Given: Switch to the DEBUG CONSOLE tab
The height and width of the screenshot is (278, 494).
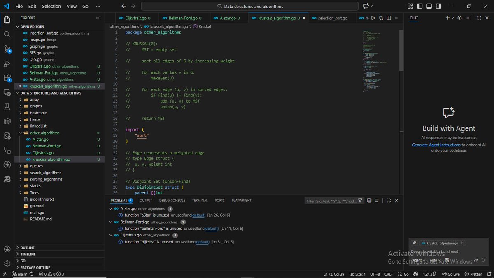Looking at the screenshot, I should [172, 201].
